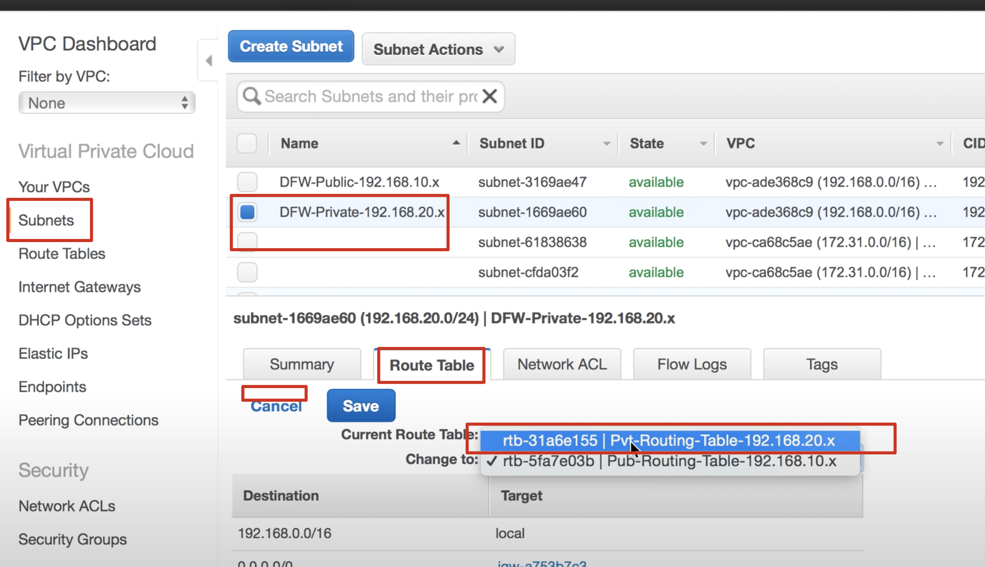Click the magnifier icon in search box
This screenshot has height=567, width=985.
click(x=252, y=96)
